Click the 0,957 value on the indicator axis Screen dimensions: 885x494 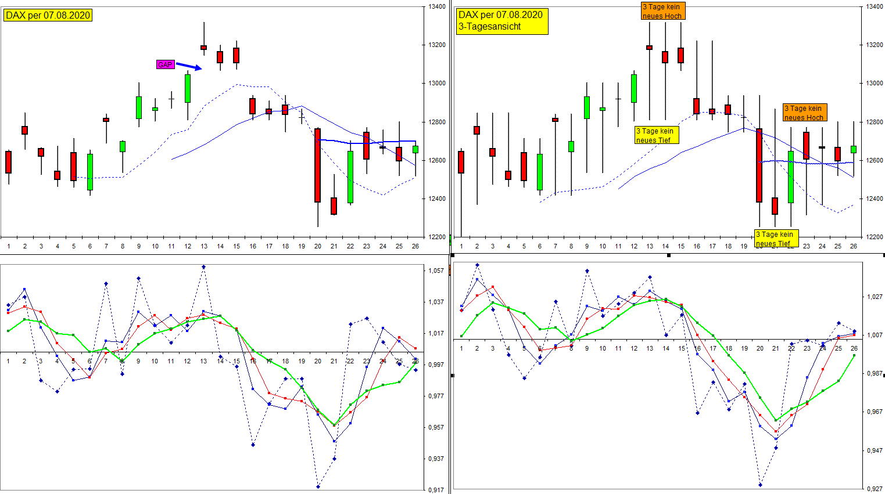click(436, 428)
